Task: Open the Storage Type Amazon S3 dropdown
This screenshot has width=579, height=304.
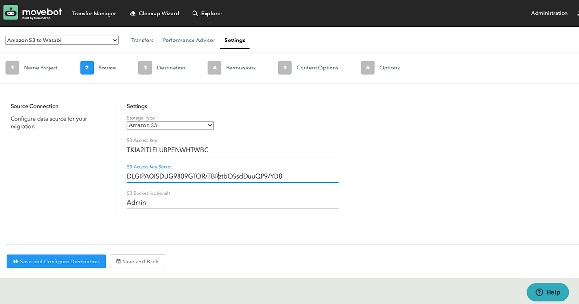Action: click(x=170, y=125)
